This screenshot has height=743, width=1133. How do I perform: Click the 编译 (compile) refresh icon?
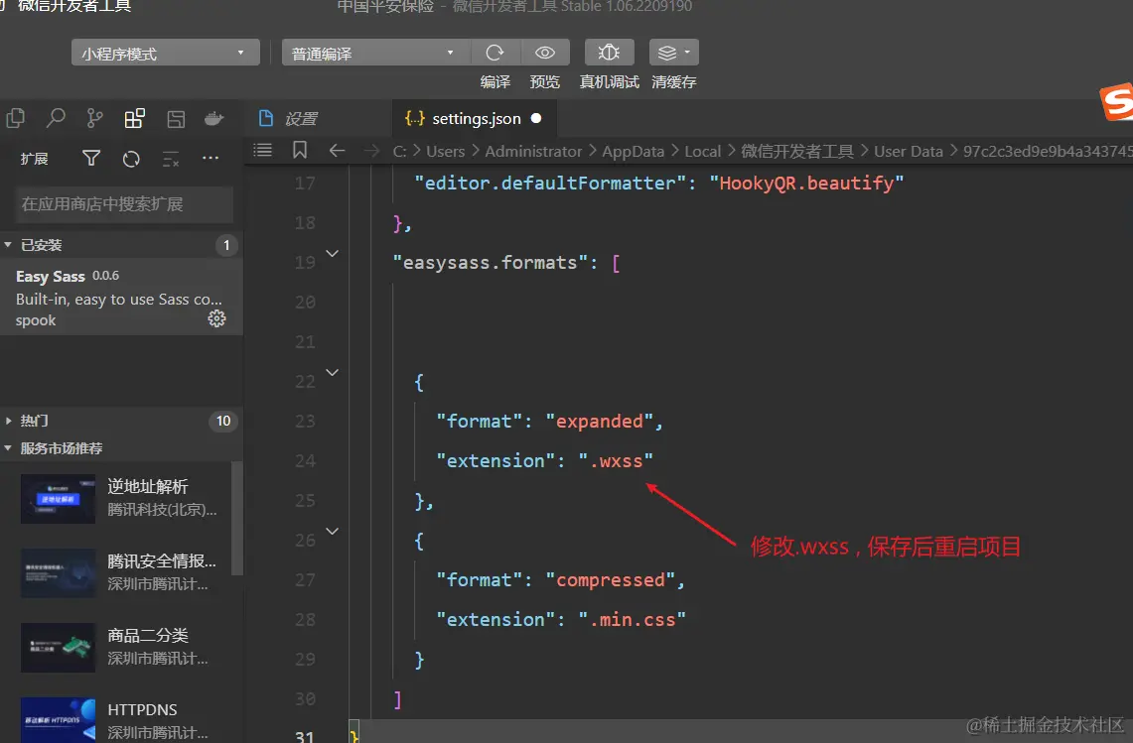click(x=495, y=53)
